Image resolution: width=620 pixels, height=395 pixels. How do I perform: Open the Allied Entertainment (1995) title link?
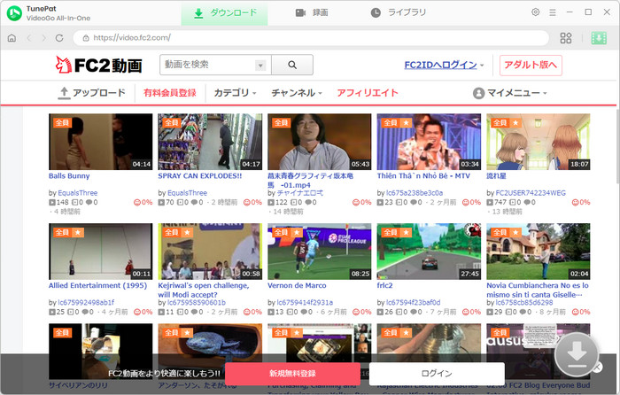[x=97, y=285]
